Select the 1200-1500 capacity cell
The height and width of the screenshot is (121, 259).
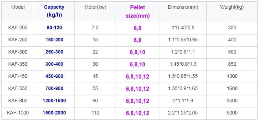coord(54,101)
